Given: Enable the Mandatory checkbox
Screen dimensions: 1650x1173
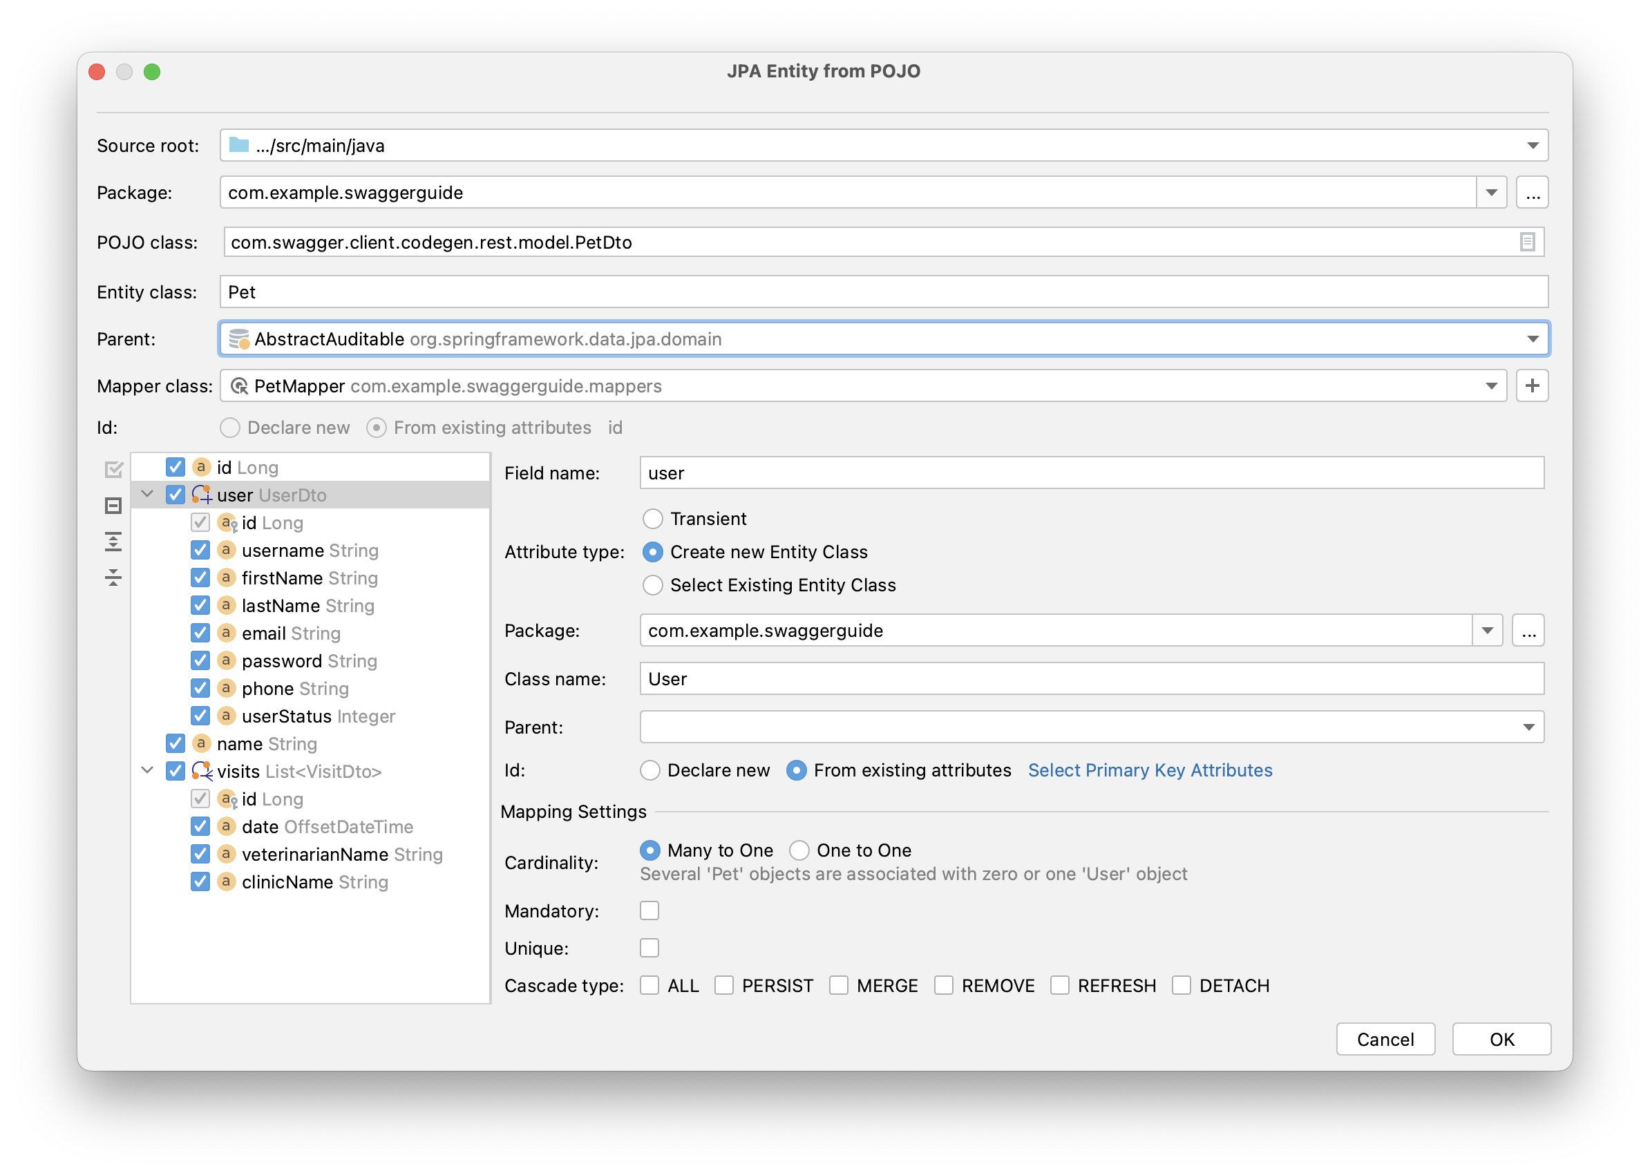Looking at the screenshot, I should (x=649, y=910).
